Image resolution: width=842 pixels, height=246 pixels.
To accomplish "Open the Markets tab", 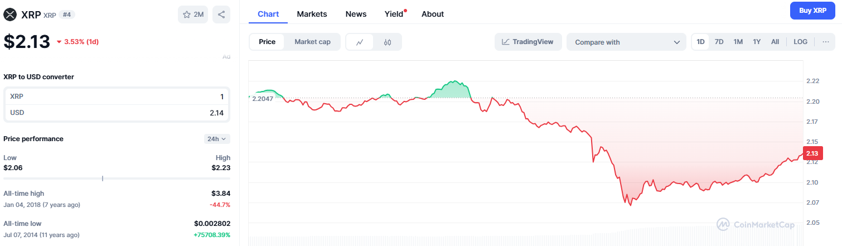I will pyautogui.click(x=312, y=14).
